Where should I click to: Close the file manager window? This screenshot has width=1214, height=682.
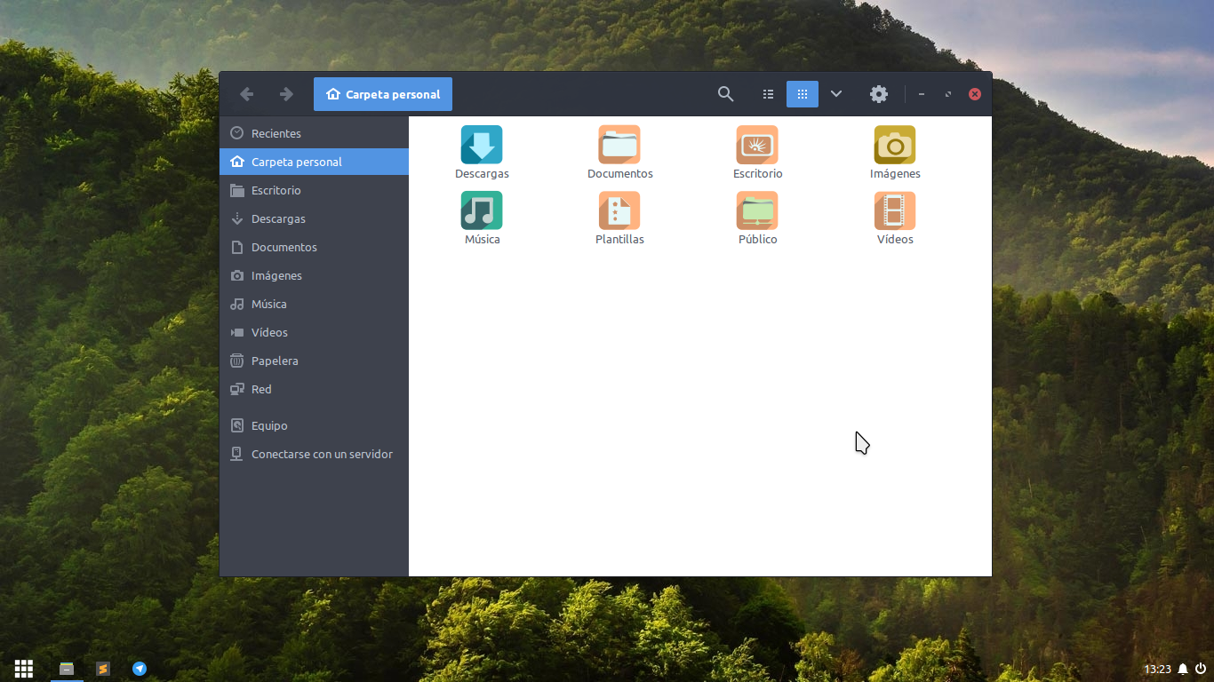(975, 94)
